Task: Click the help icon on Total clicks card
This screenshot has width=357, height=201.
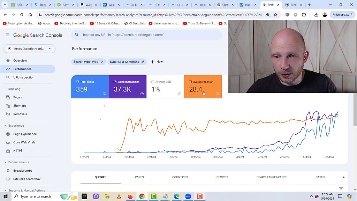Action: click(x=104, y=94)
